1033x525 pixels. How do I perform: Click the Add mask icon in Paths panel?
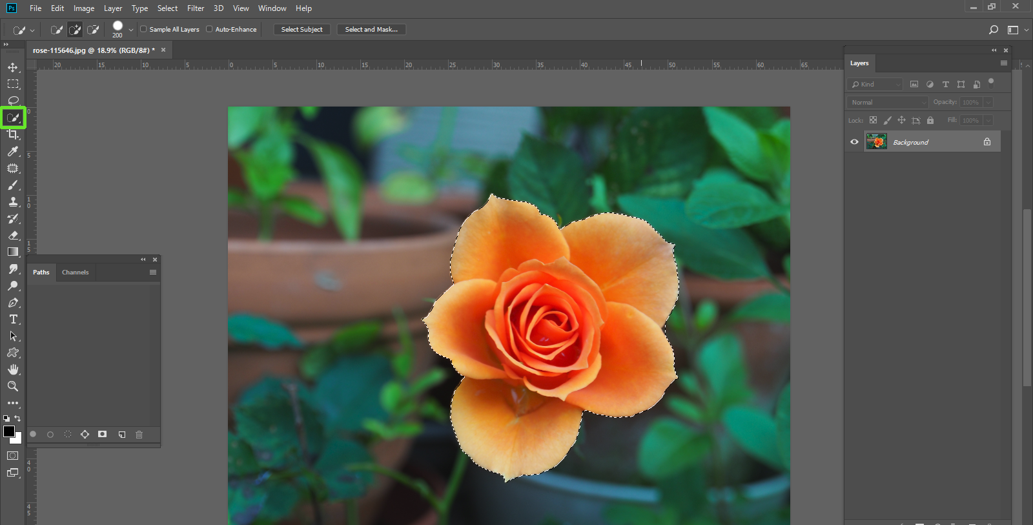(102, 435)
